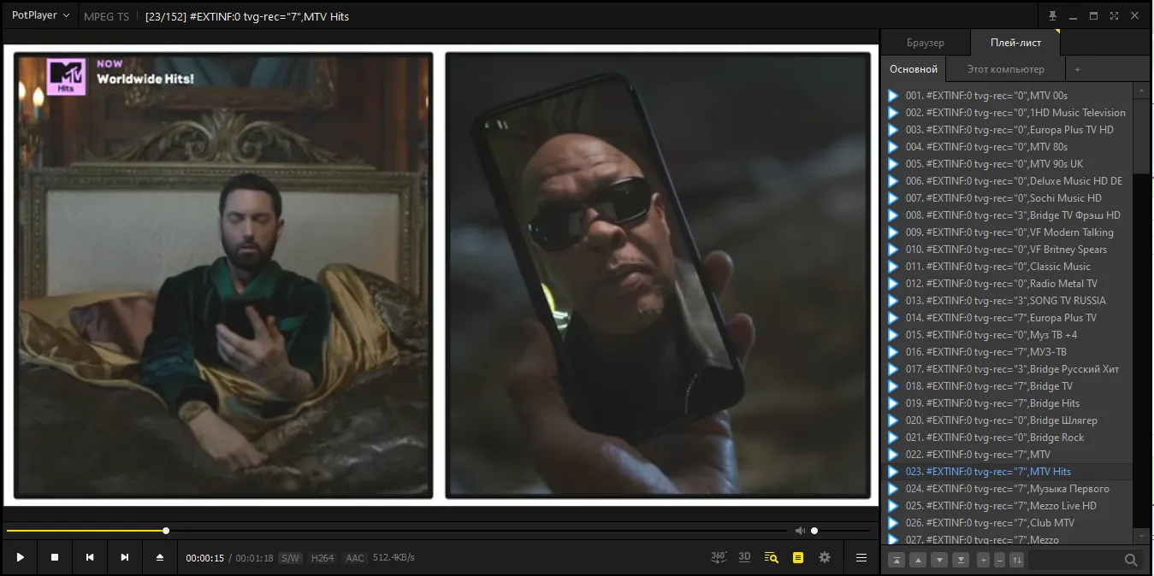Toggle 360-degree video mode
Image resolution: width=1154 pixels, height=576 pixels.
[719, 557]
